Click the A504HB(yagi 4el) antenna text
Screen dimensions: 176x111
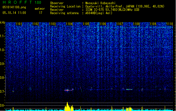click(x=99, y=13)
